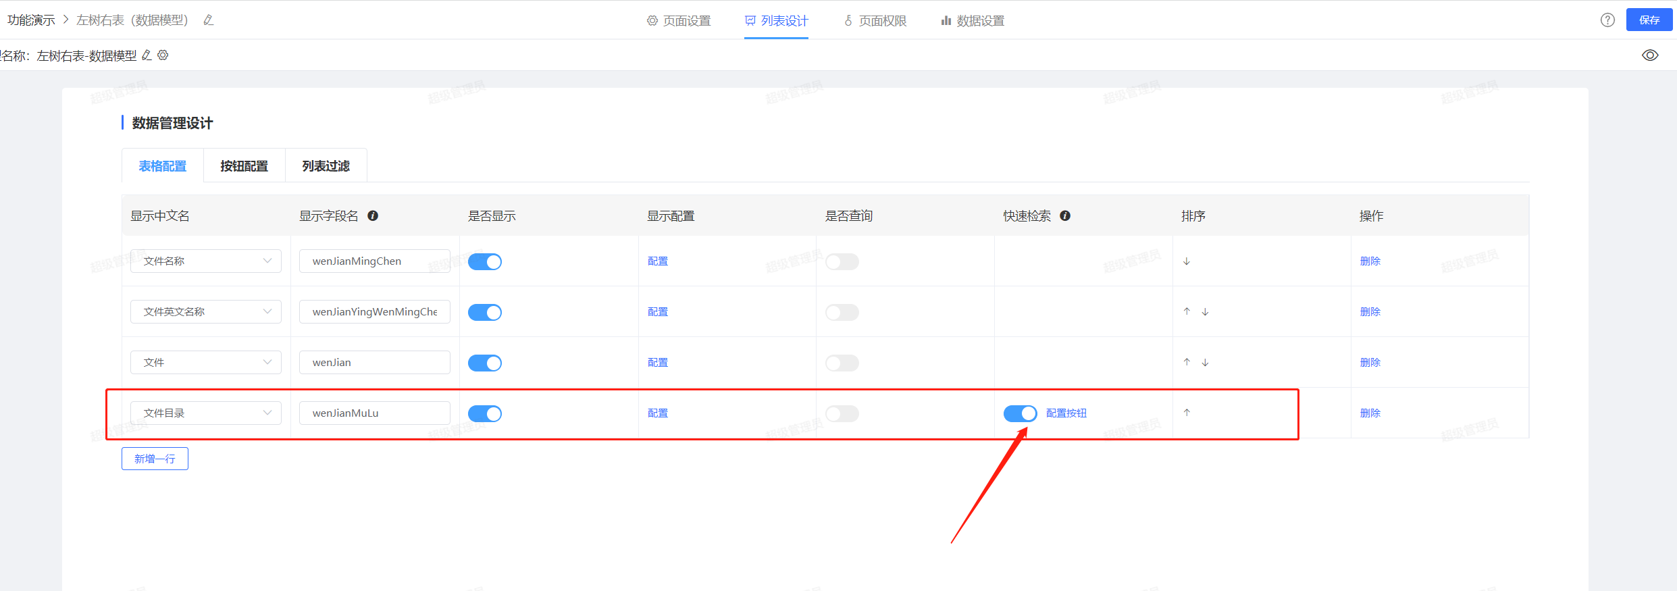Click the 功能演示 breadcrumb
The image size is (1677, 591).
click(31, 20)
